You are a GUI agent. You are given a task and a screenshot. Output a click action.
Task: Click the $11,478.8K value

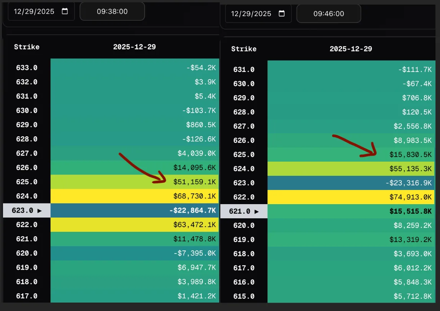coord(194,239)
